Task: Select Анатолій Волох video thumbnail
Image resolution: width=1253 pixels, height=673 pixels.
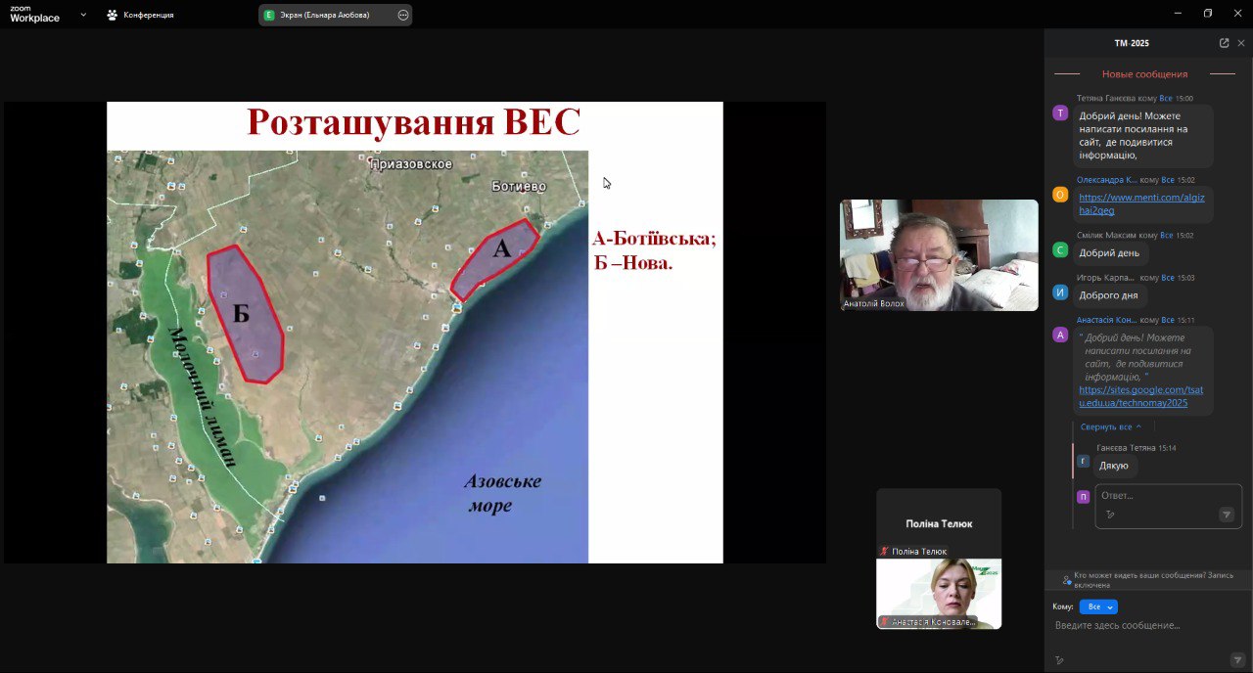Action: (939, 255)
